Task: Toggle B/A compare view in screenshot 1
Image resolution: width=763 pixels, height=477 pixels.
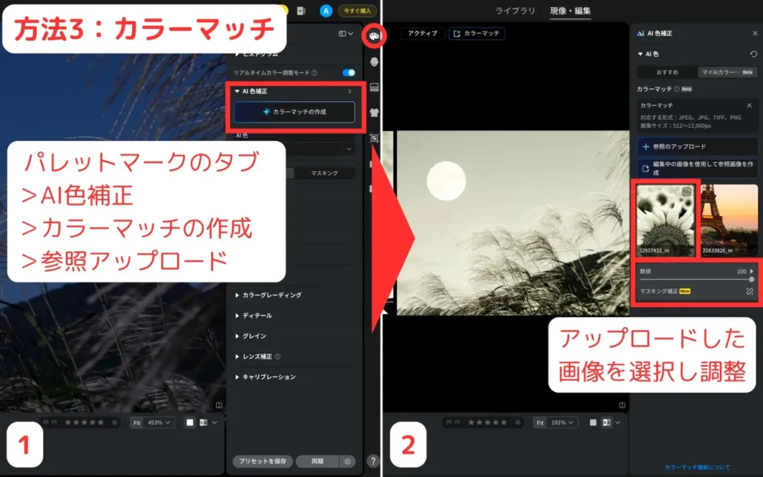Action: click(203, 422)
